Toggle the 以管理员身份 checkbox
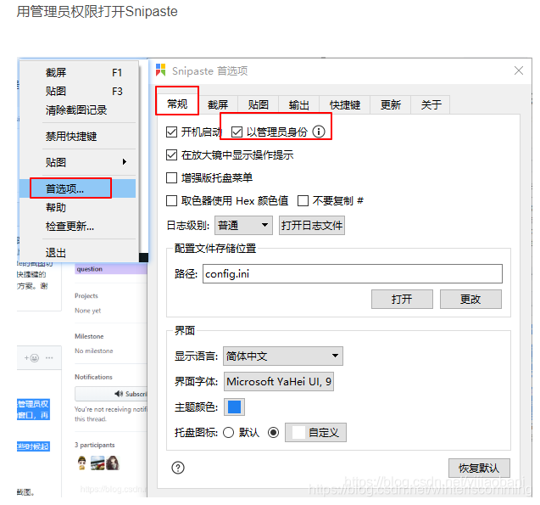 [x=237, y=132]
